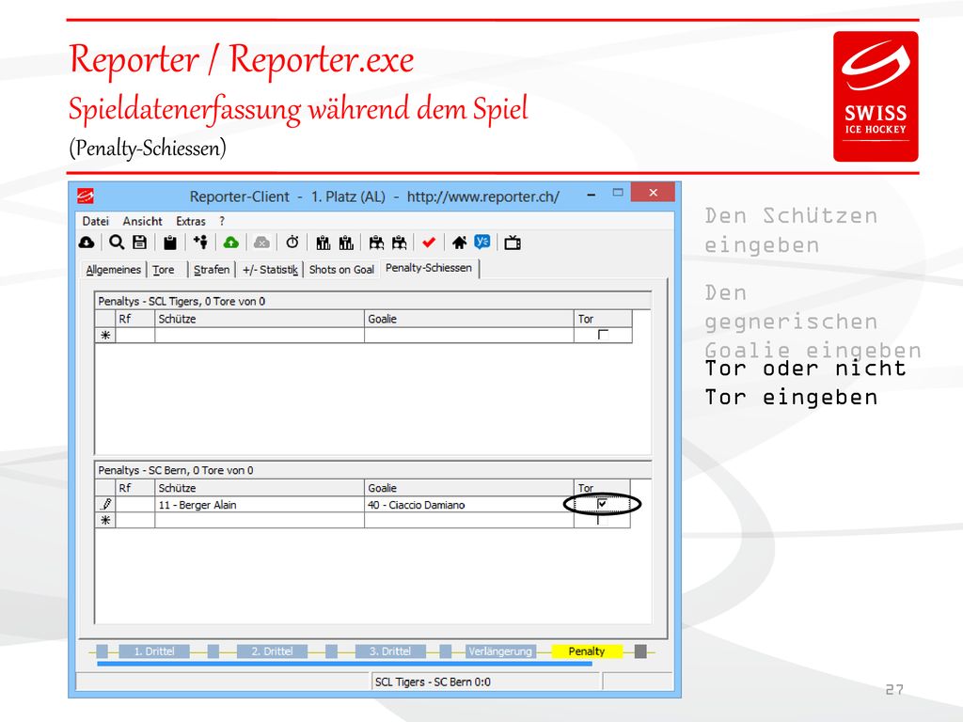Open the Ansicht menu

[x=143, y=221]
